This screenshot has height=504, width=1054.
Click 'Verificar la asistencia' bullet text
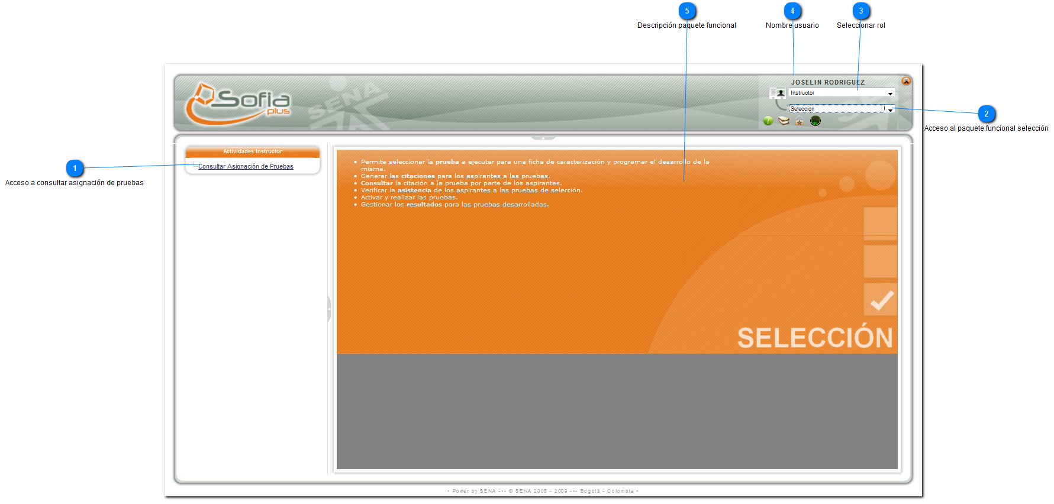pyautogui.click(x=472, y=190)
